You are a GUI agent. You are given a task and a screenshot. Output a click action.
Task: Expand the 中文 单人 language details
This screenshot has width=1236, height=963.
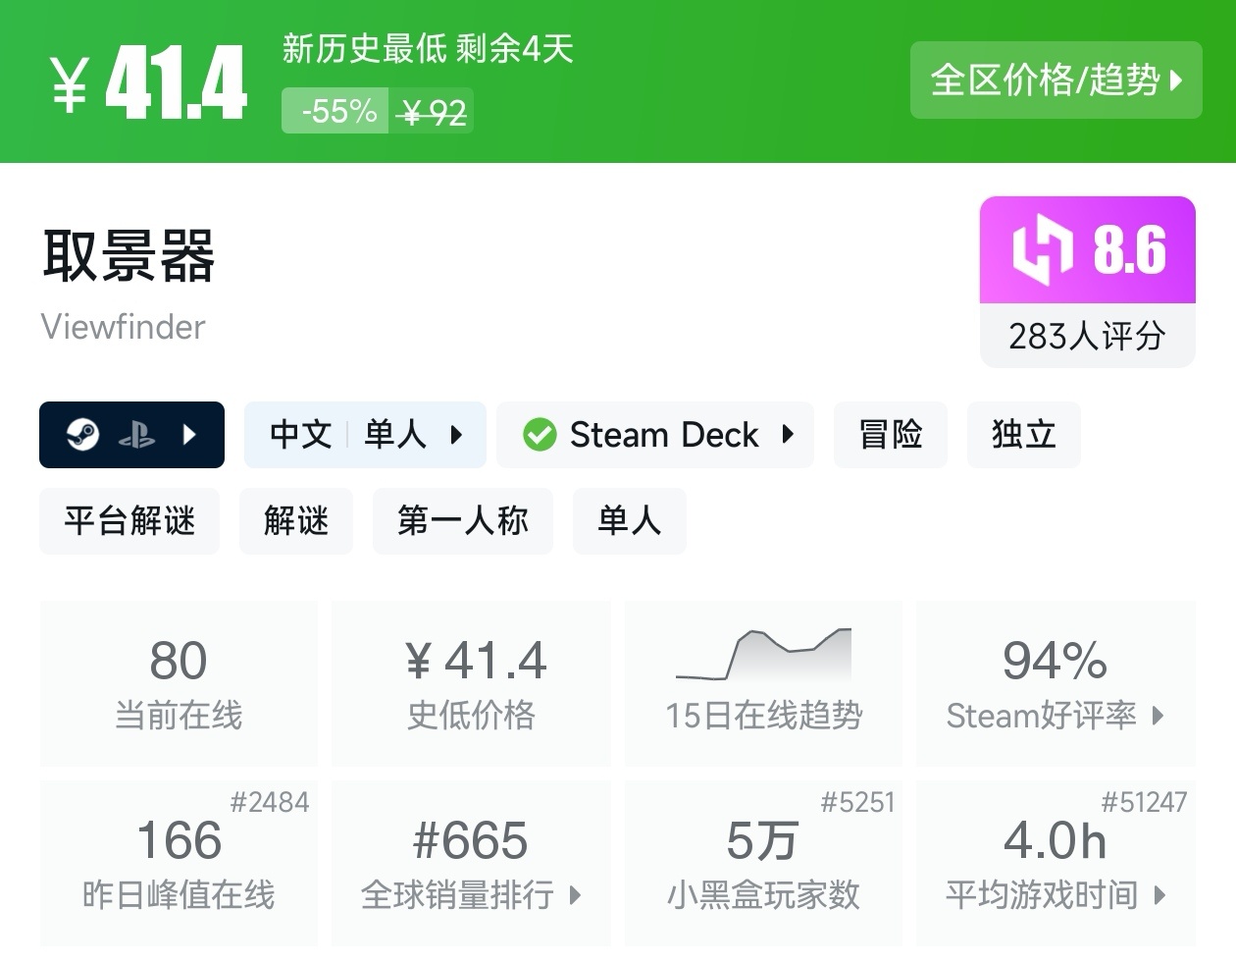[x=365, y=434]
